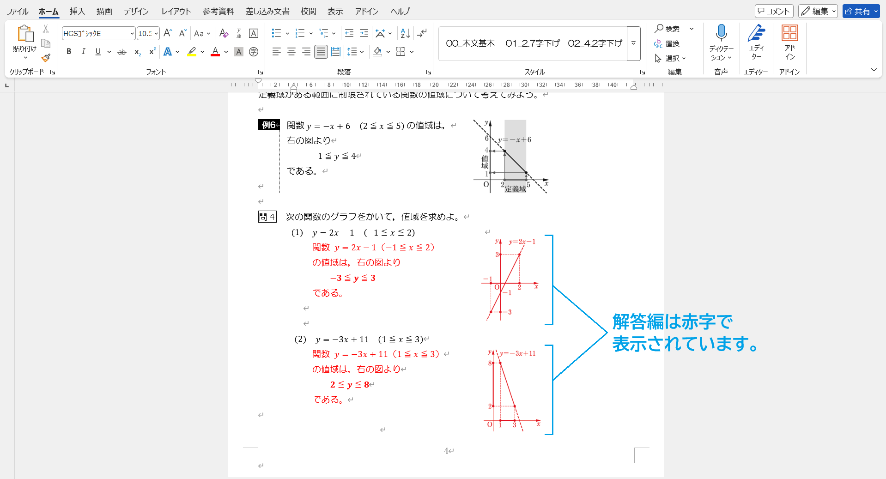This screenshot has width=886, height=479.
Task: Click the Dictation microphone icon
Action: (x=721, y=33)
